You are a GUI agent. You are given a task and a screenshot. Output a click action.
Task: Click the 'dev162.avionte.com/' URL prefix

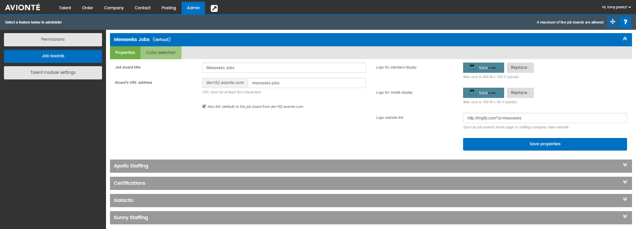tap(225, 83)
